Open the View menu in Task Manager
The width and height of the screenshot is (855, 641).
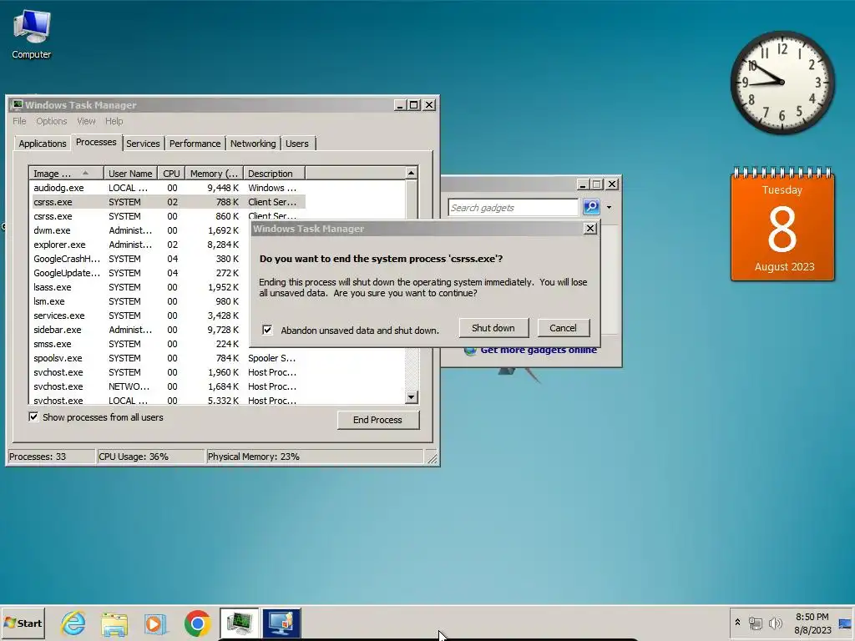tap(86, 121)
